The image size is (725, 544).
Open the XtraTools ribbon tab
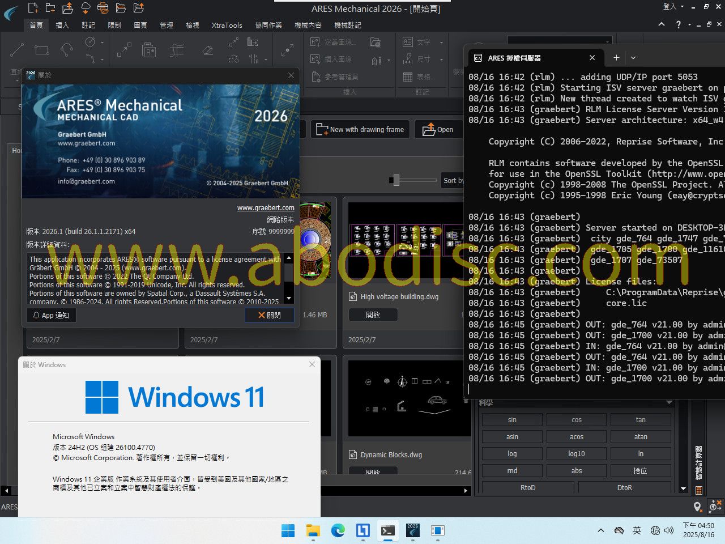click(x=227, y=25)
